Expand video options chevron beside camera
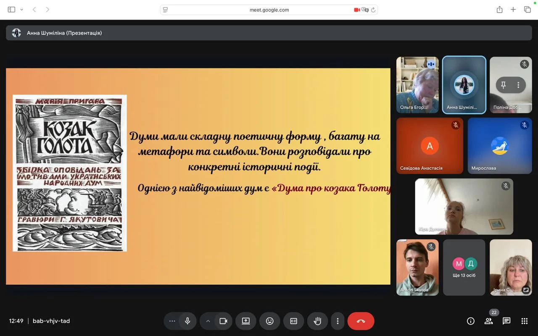538x336 pixels. (208, 321)
